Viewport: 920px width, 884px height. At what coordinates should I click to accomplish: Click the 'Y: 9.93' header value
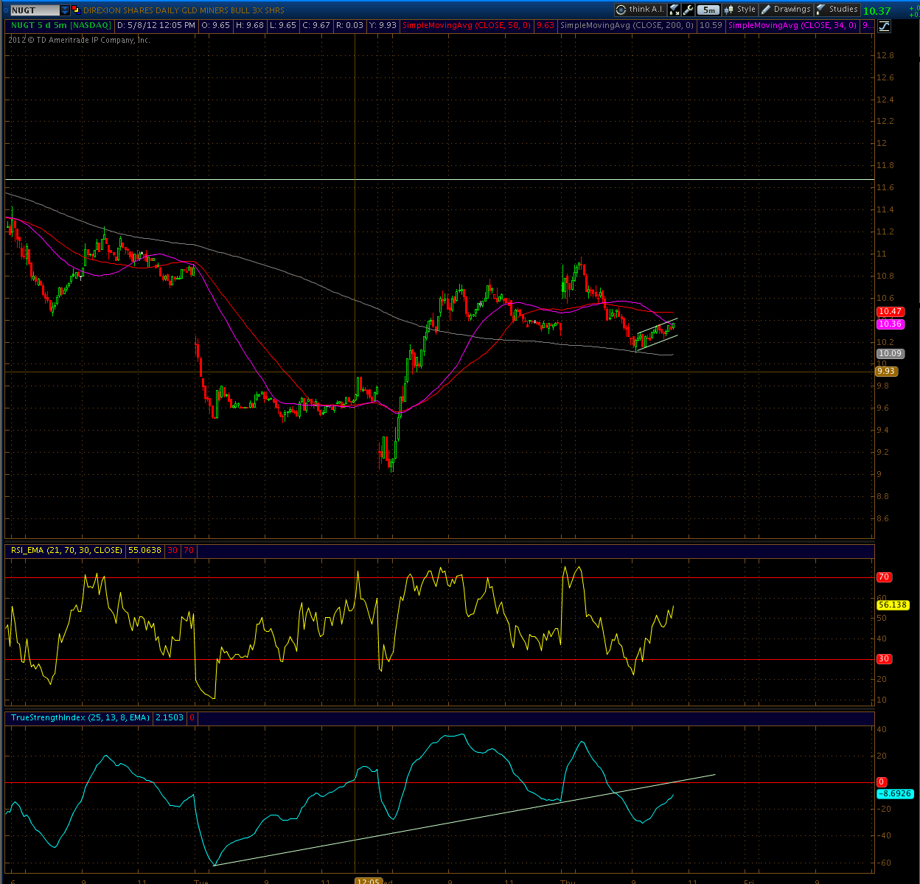[382, 25]
